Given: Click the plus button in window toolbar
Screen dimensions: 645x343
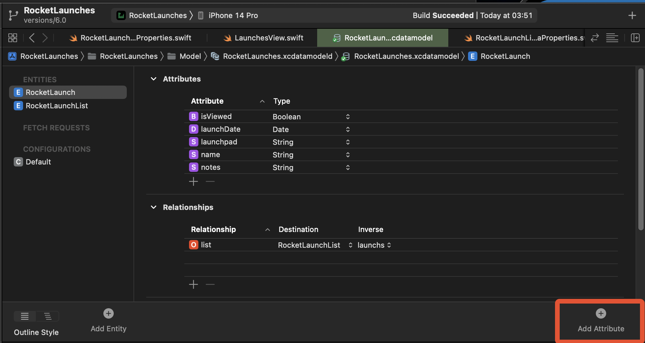Looking at the screenshot, I should click(632, 15).
